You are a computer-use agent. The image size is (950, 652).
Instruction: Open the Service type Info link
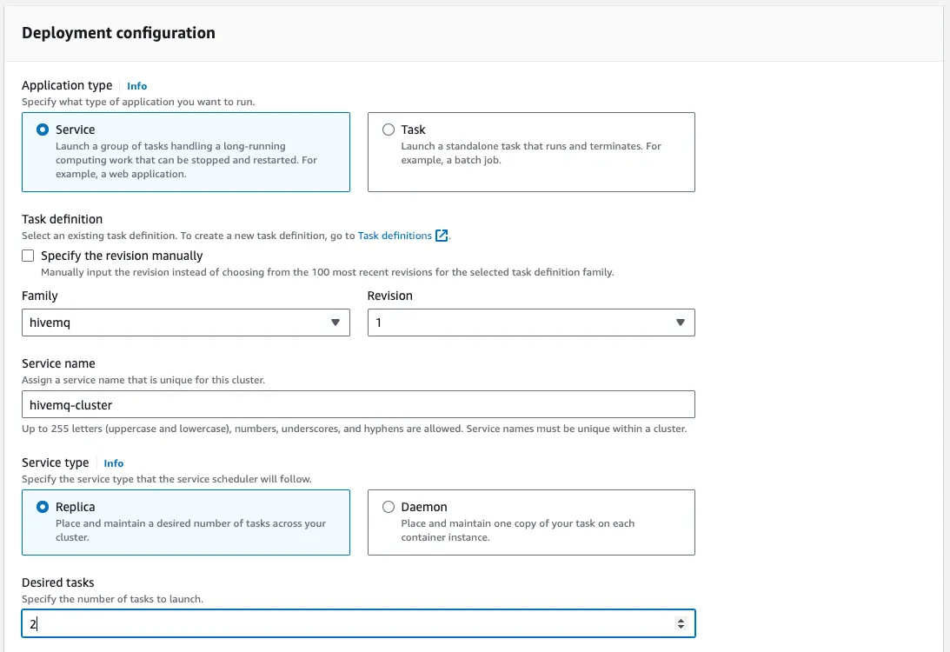pyautogui.click(x=113, y=463)
